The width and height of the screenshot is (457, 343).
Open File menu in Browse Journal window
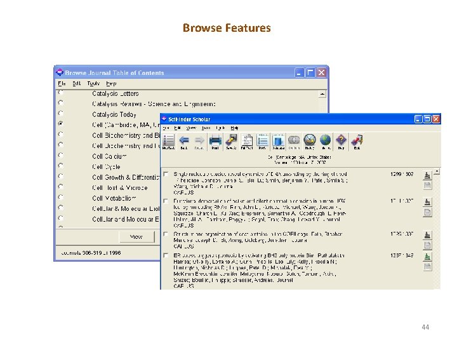pyautogui.click(x=62, y=83)
